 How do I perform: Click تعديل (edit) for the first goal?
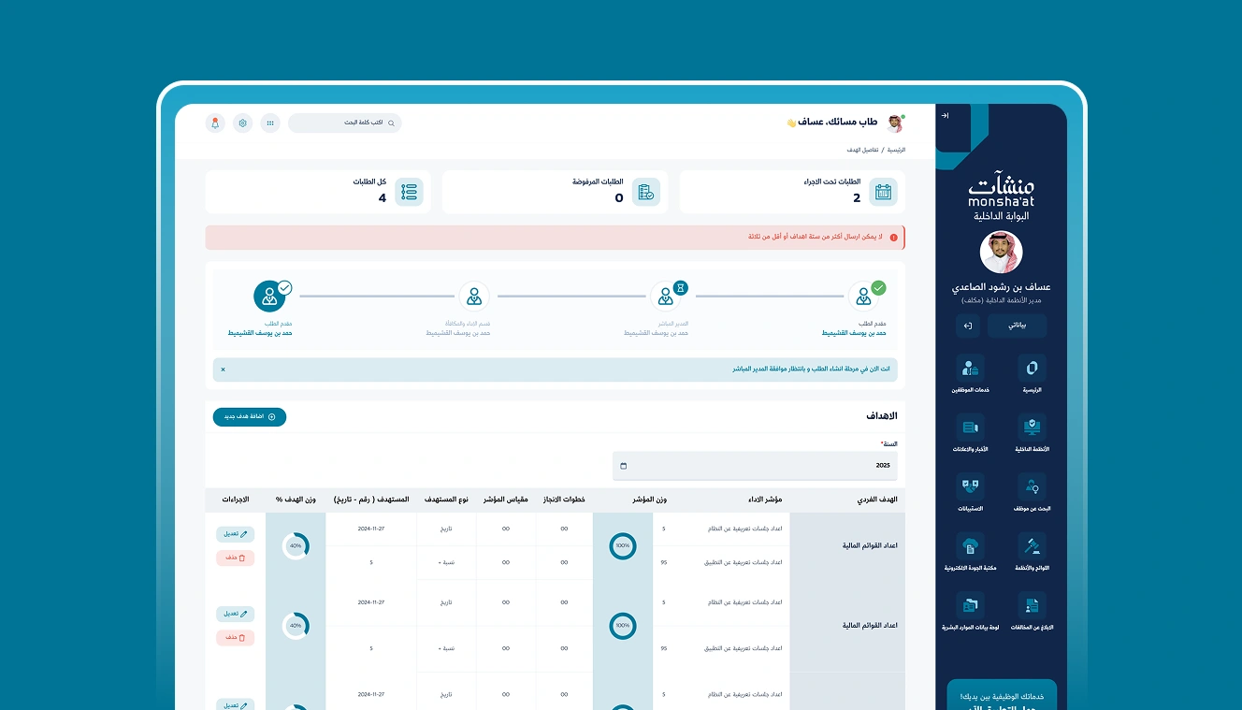click(236, 534)
